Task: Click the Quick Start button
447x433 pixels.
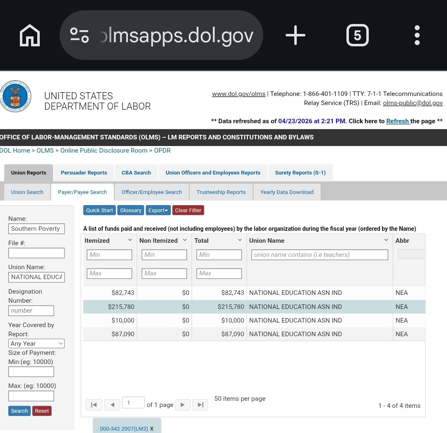Action: [99, 210]
